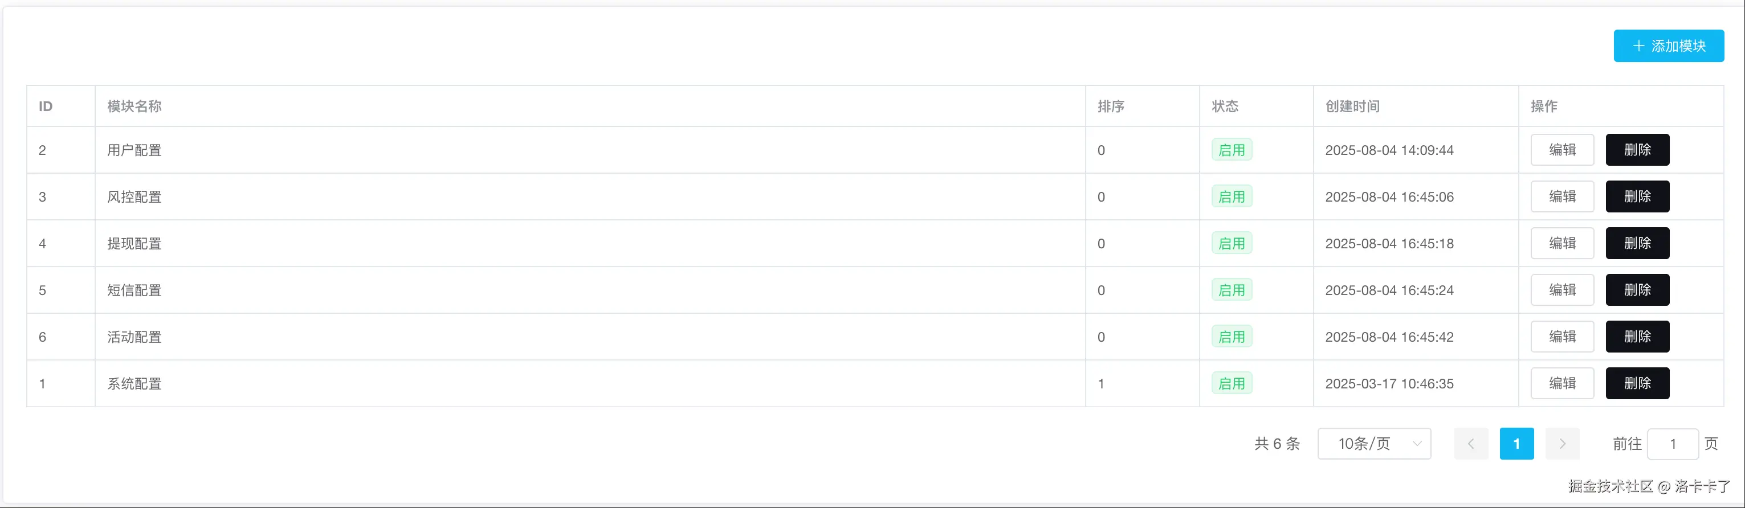
Task: Edit the 短信配置 module
Action: coord(1562,290)
